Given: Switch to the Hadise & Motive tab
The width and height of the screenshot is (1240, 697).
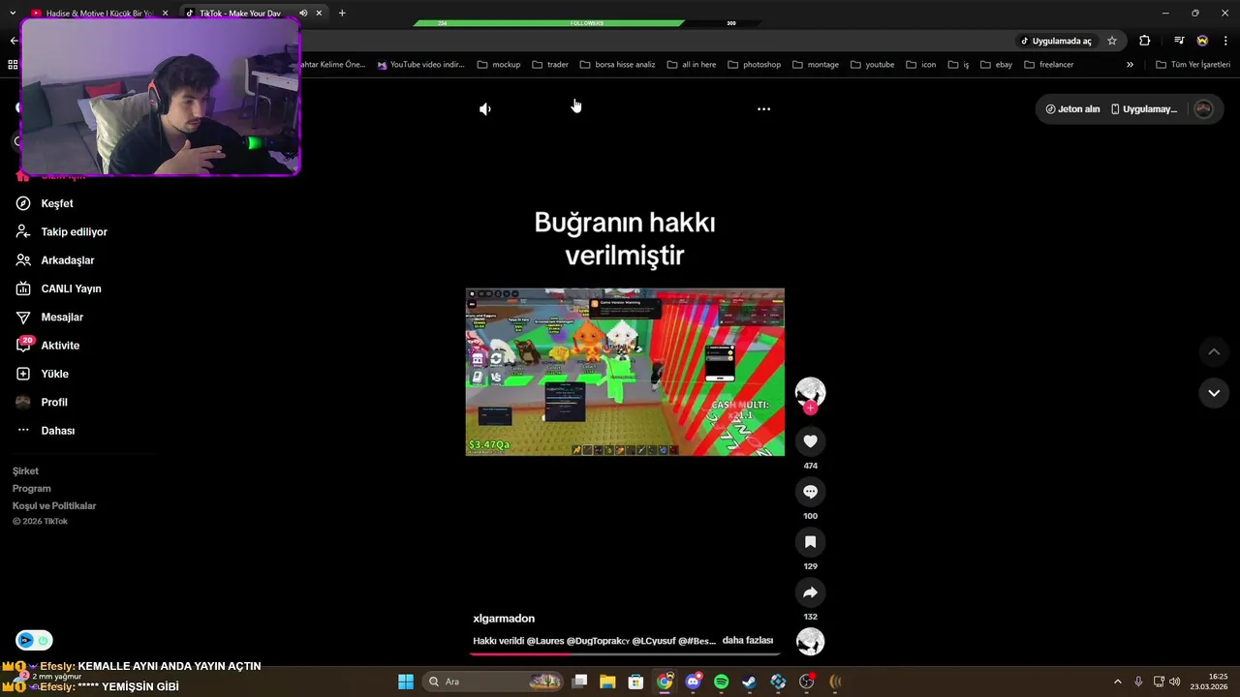Looking at the screenshot, I should (97, 14).
